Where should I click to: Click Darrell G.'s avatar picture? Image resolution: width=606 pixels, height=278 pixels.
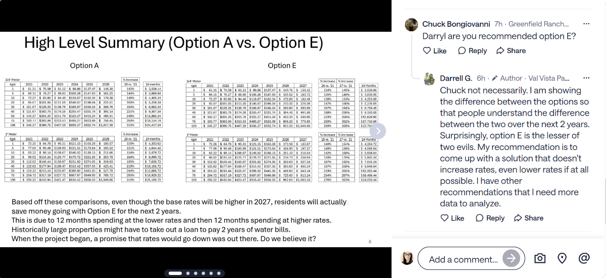tap(429, 79)
